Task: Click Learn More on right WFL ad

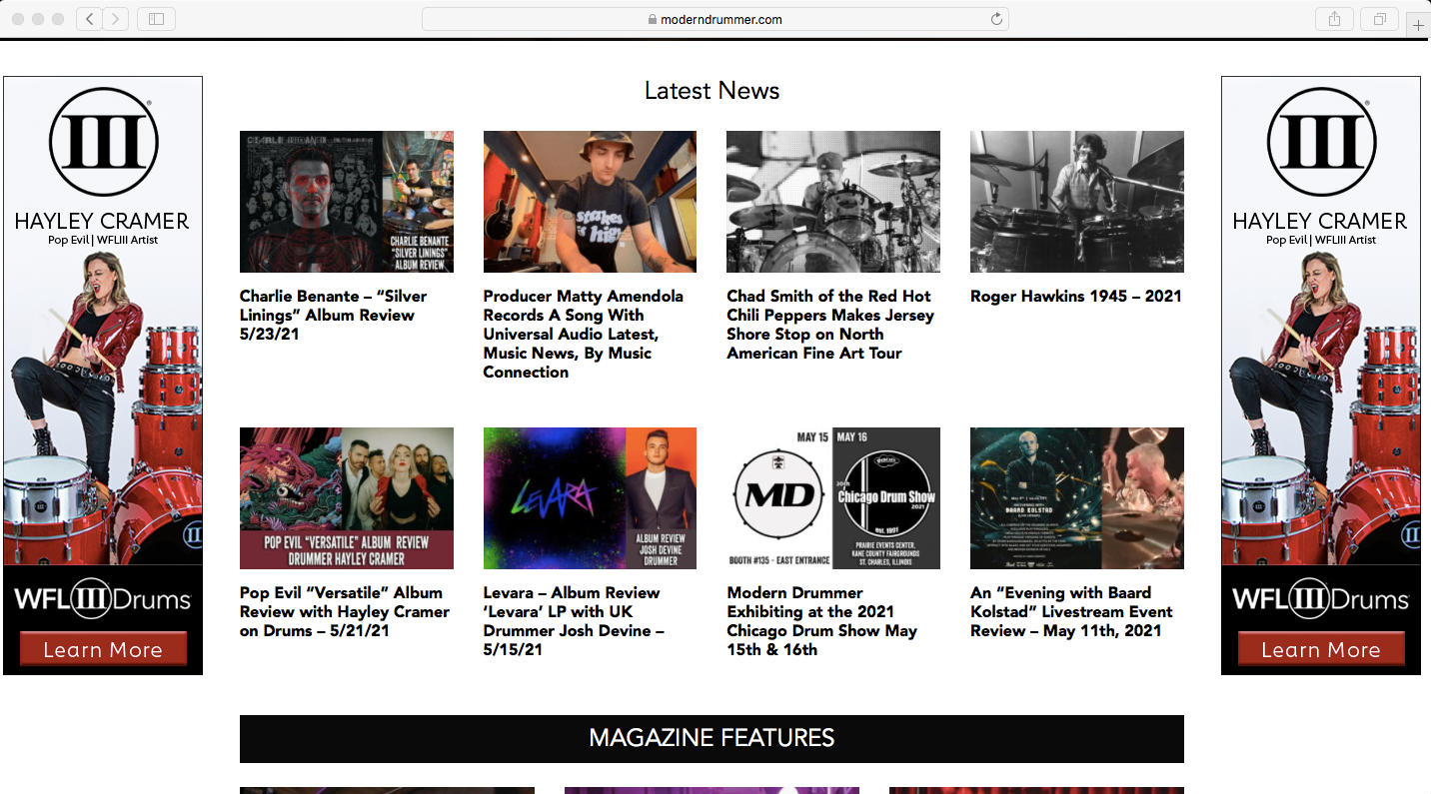Action: coord(1321,649)
